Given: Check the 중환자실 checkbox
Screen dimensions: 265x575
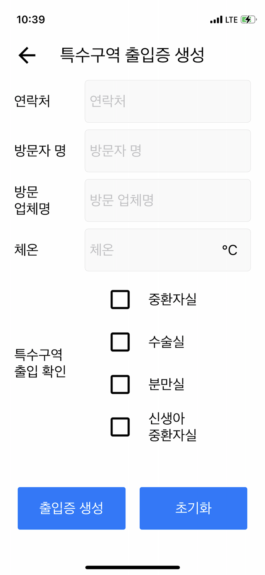Looking at the screenshot, I should pos(120,300).
